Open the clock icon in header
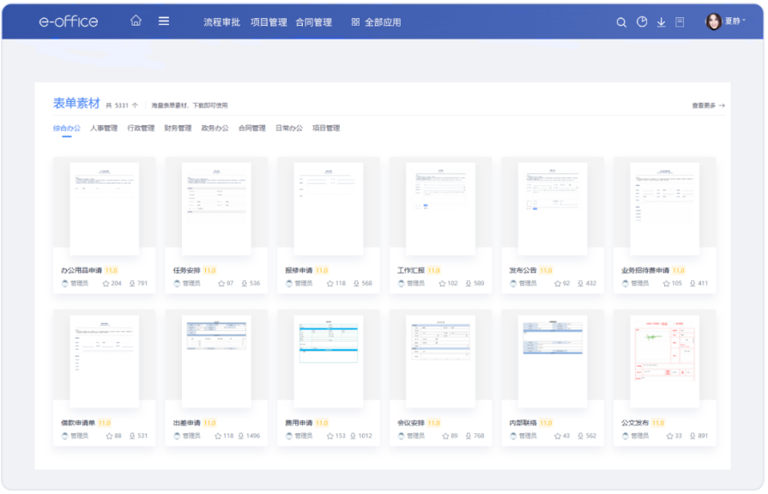Image resolution: width=768 pixels, height=494 pixels. pyautogui.click(x=642, y=22)
